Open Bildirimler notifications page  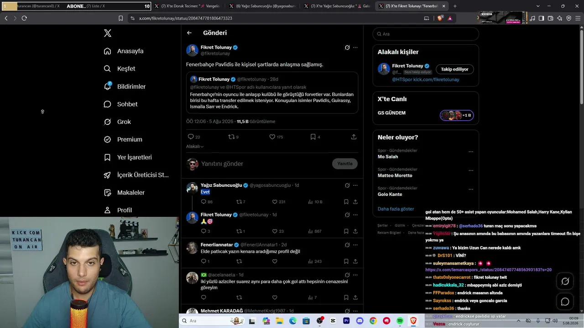(125, 87)
